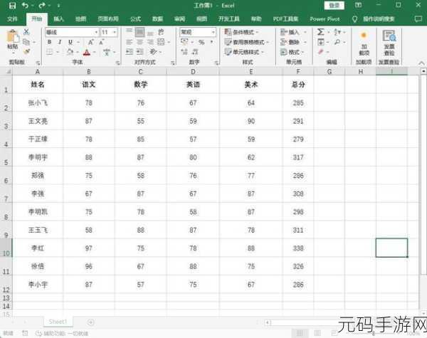Toggle top vertical alignment
The width and height of the screenshot is (427, 338).
(129, 31)
